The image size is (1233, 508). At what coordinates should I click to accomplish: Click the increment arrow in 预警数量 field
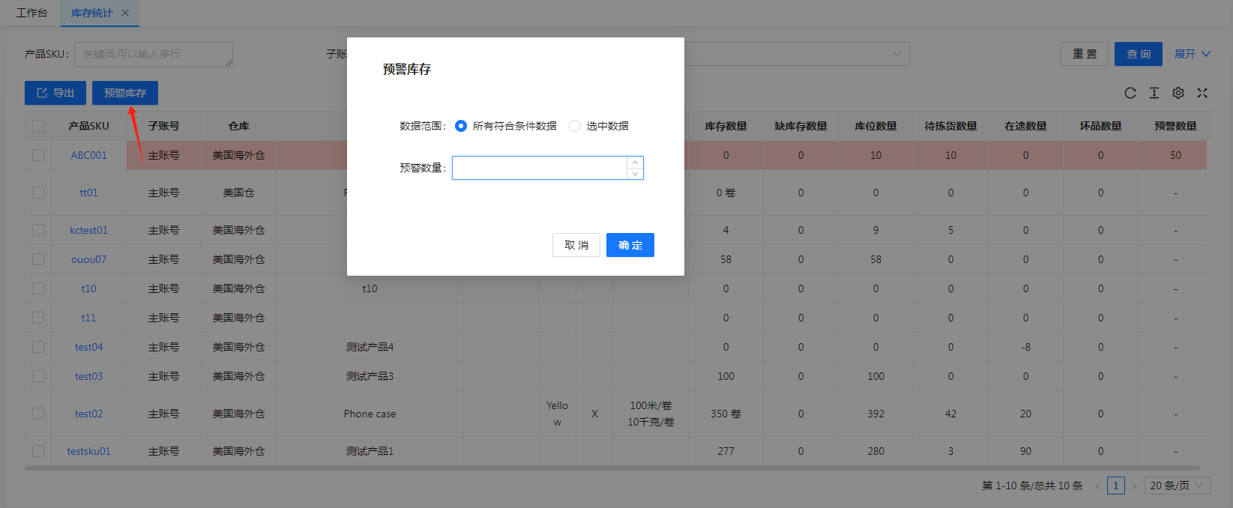tap(635, 163)
